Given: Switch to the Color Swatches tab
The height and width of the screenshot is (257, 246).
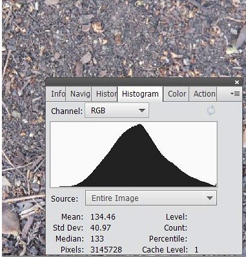Looking at the screenshot, I should [176, 94].
